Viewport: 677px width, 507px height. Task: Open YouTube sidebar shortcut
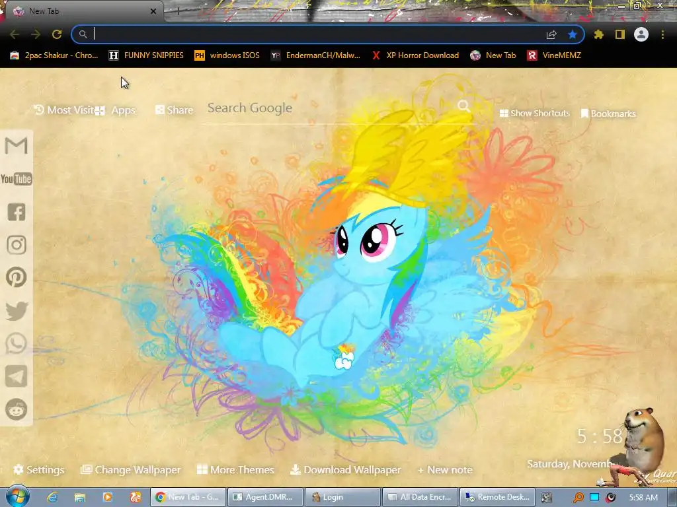point(17,179)
